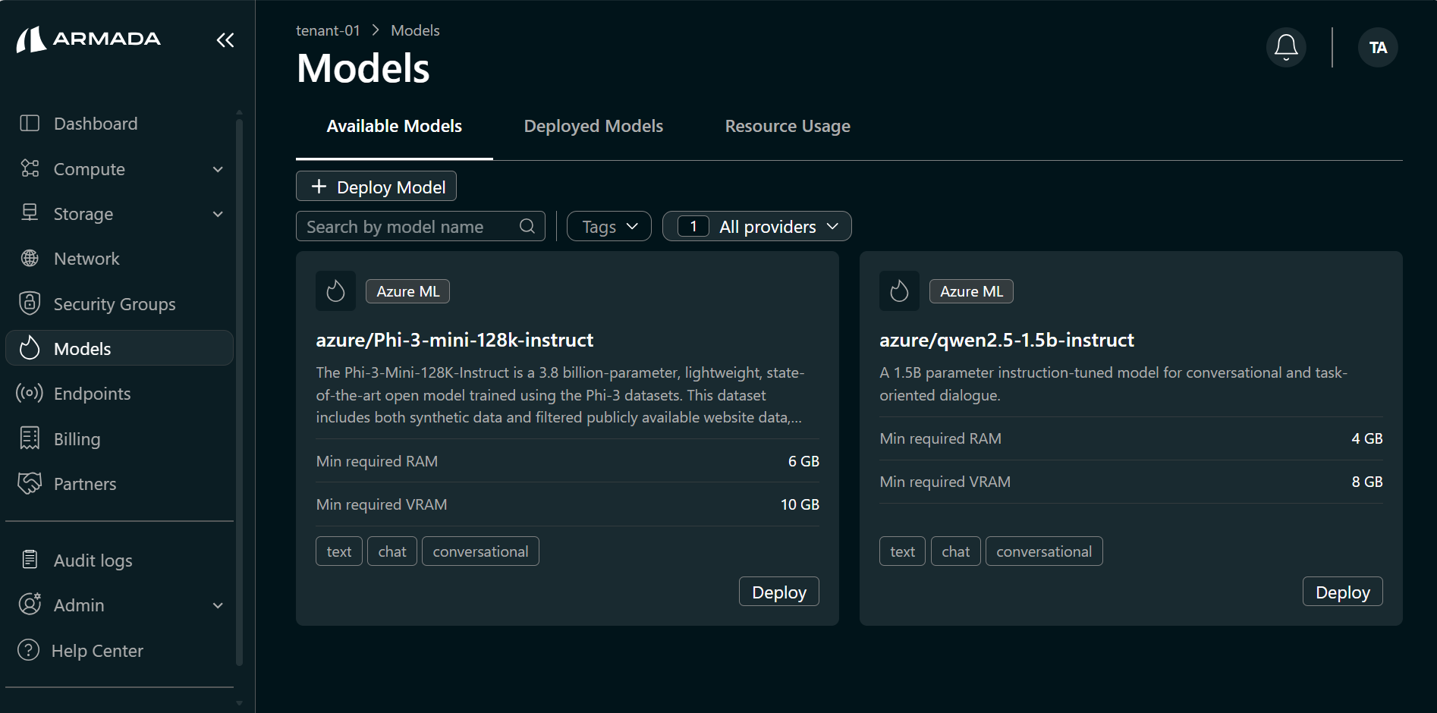Collapse the sidebar with double-chevron icon

(225, 40)
